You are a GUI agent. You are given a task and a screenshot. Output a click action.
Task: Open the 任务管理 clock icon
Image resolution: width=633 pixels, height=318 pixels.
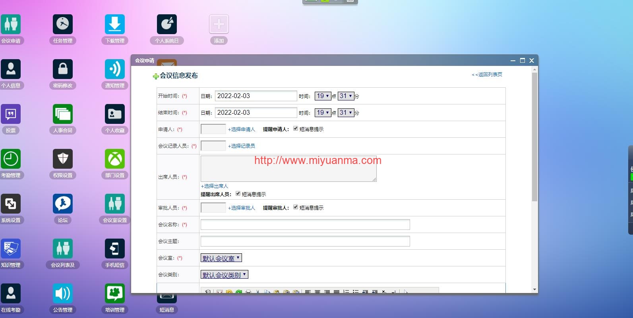click(x=63, y=24)
